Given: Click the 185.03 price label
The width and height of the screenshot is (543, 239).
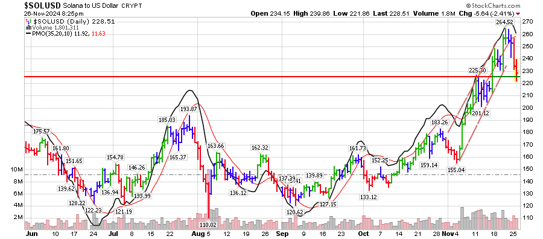Looking at the screenshot, I should point(167,120).
